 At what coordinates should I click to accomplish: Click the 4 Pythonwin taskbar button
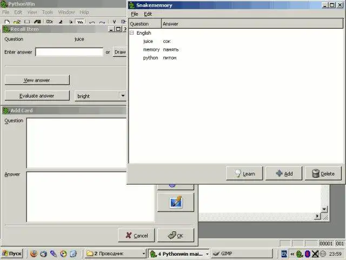[x=179, y=253]
